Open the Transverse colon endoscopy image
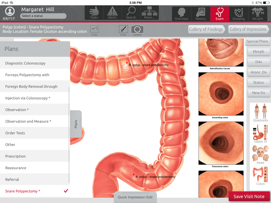 221,143
